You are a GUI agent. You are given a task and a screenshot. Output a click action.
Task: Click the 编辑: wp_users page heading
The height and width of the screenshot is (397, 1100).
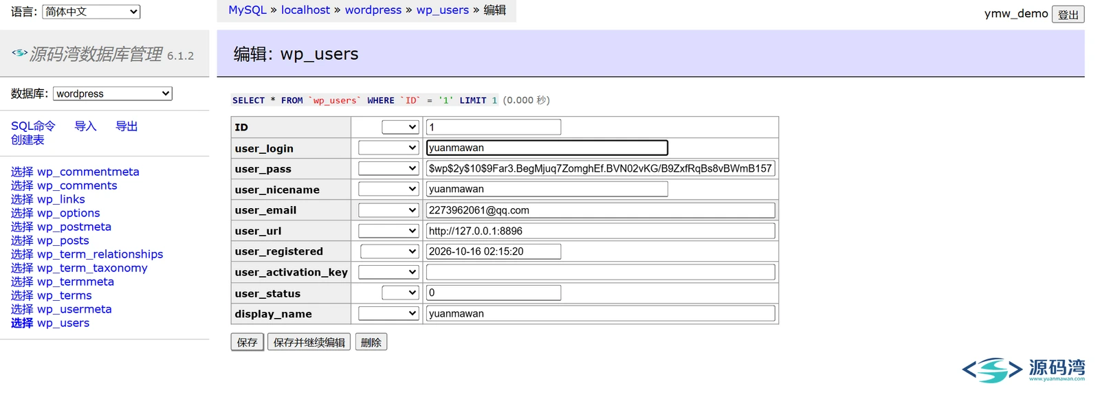[x=296, y=54]
